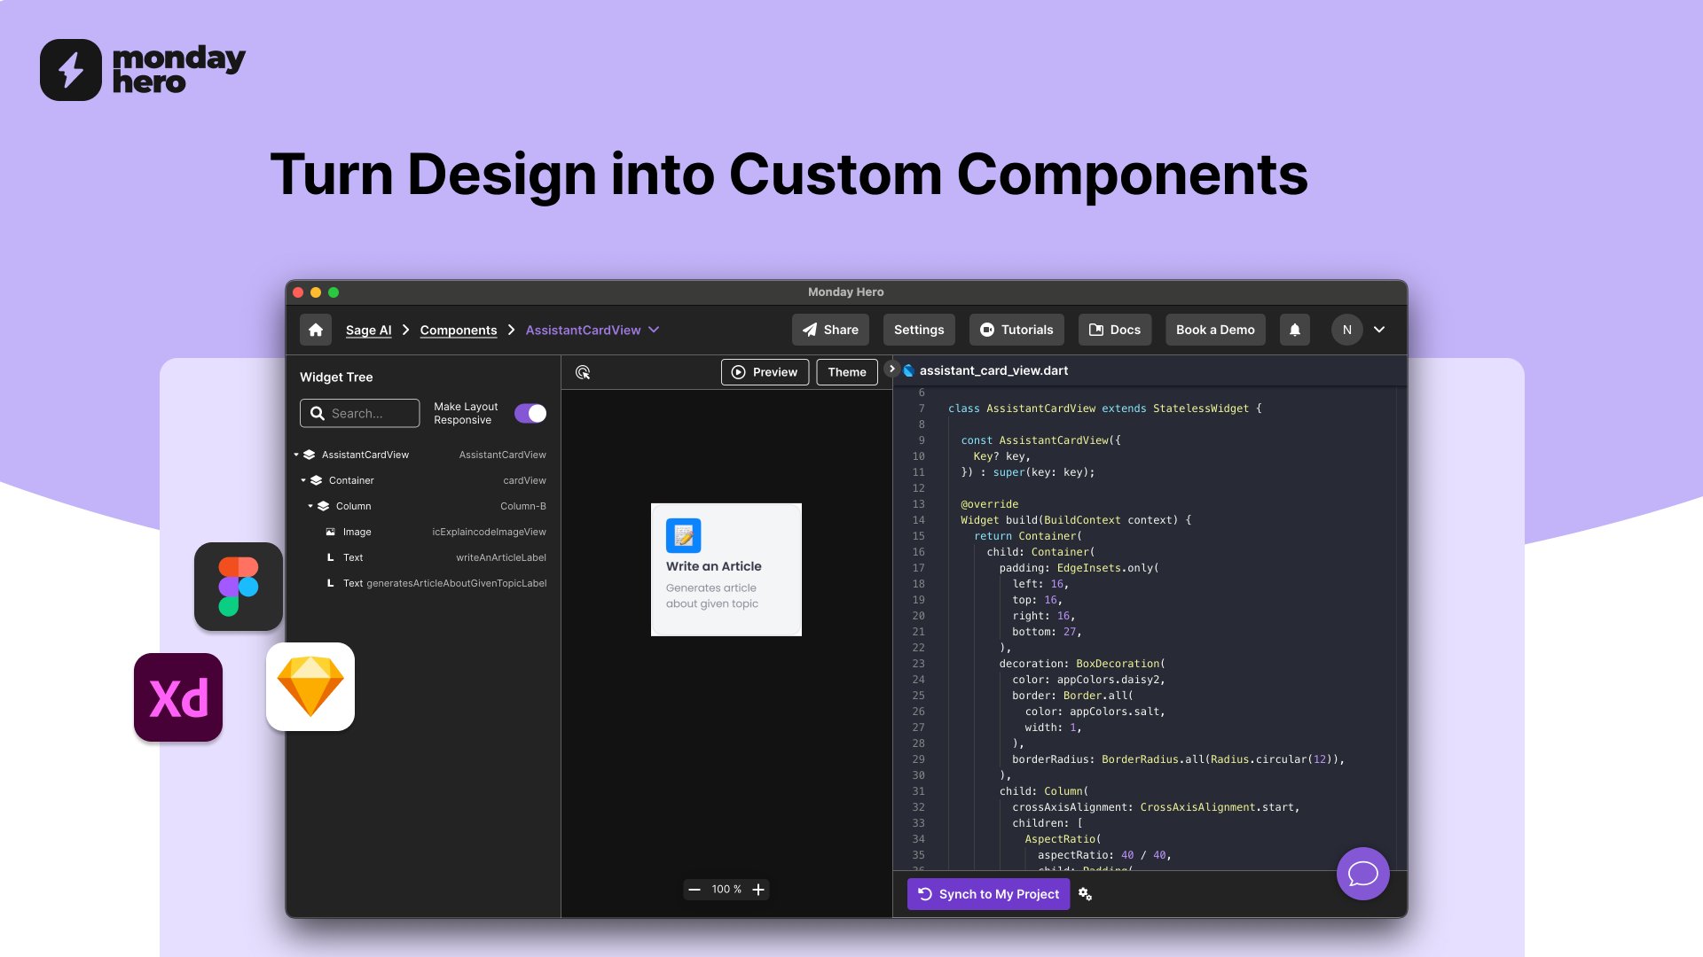Click the Book a Demo button

pyautogui.click(x=1214, y=329)
